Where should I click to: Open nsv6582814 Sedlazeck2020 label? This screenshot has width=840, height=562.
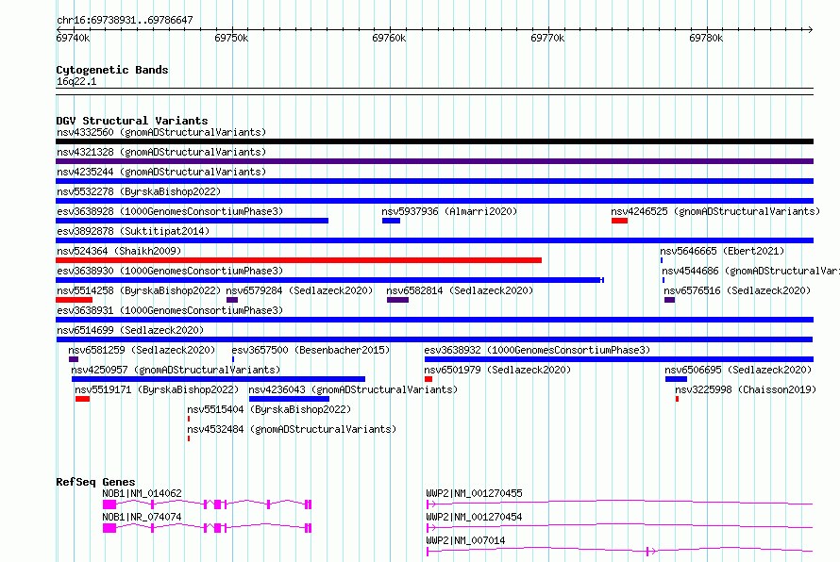click(460, 290)
